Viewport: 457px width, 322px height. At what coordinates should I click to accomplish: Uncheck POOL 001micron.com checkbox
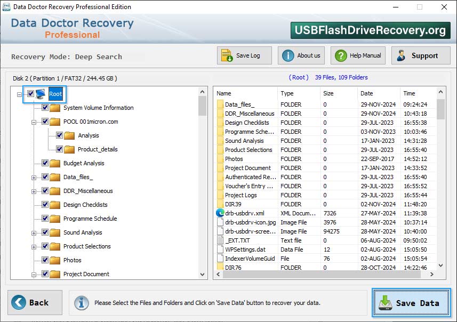(45, 121)
